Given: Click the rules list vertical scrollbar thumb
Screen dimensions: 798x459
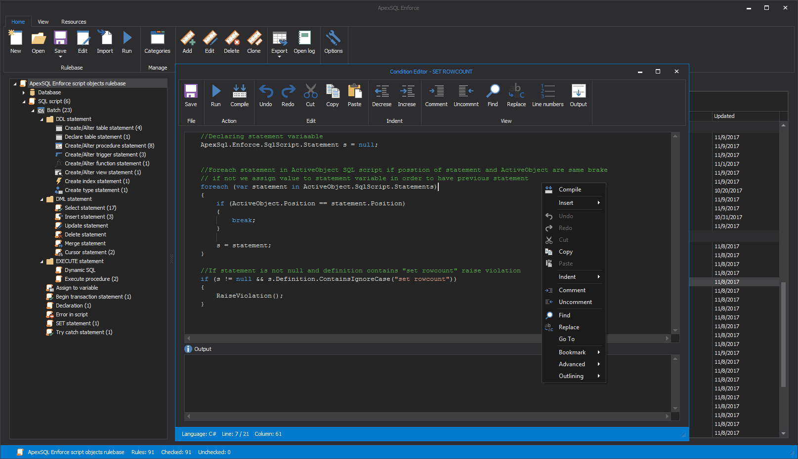Looking at the screenshot, I should pos(783,334).
